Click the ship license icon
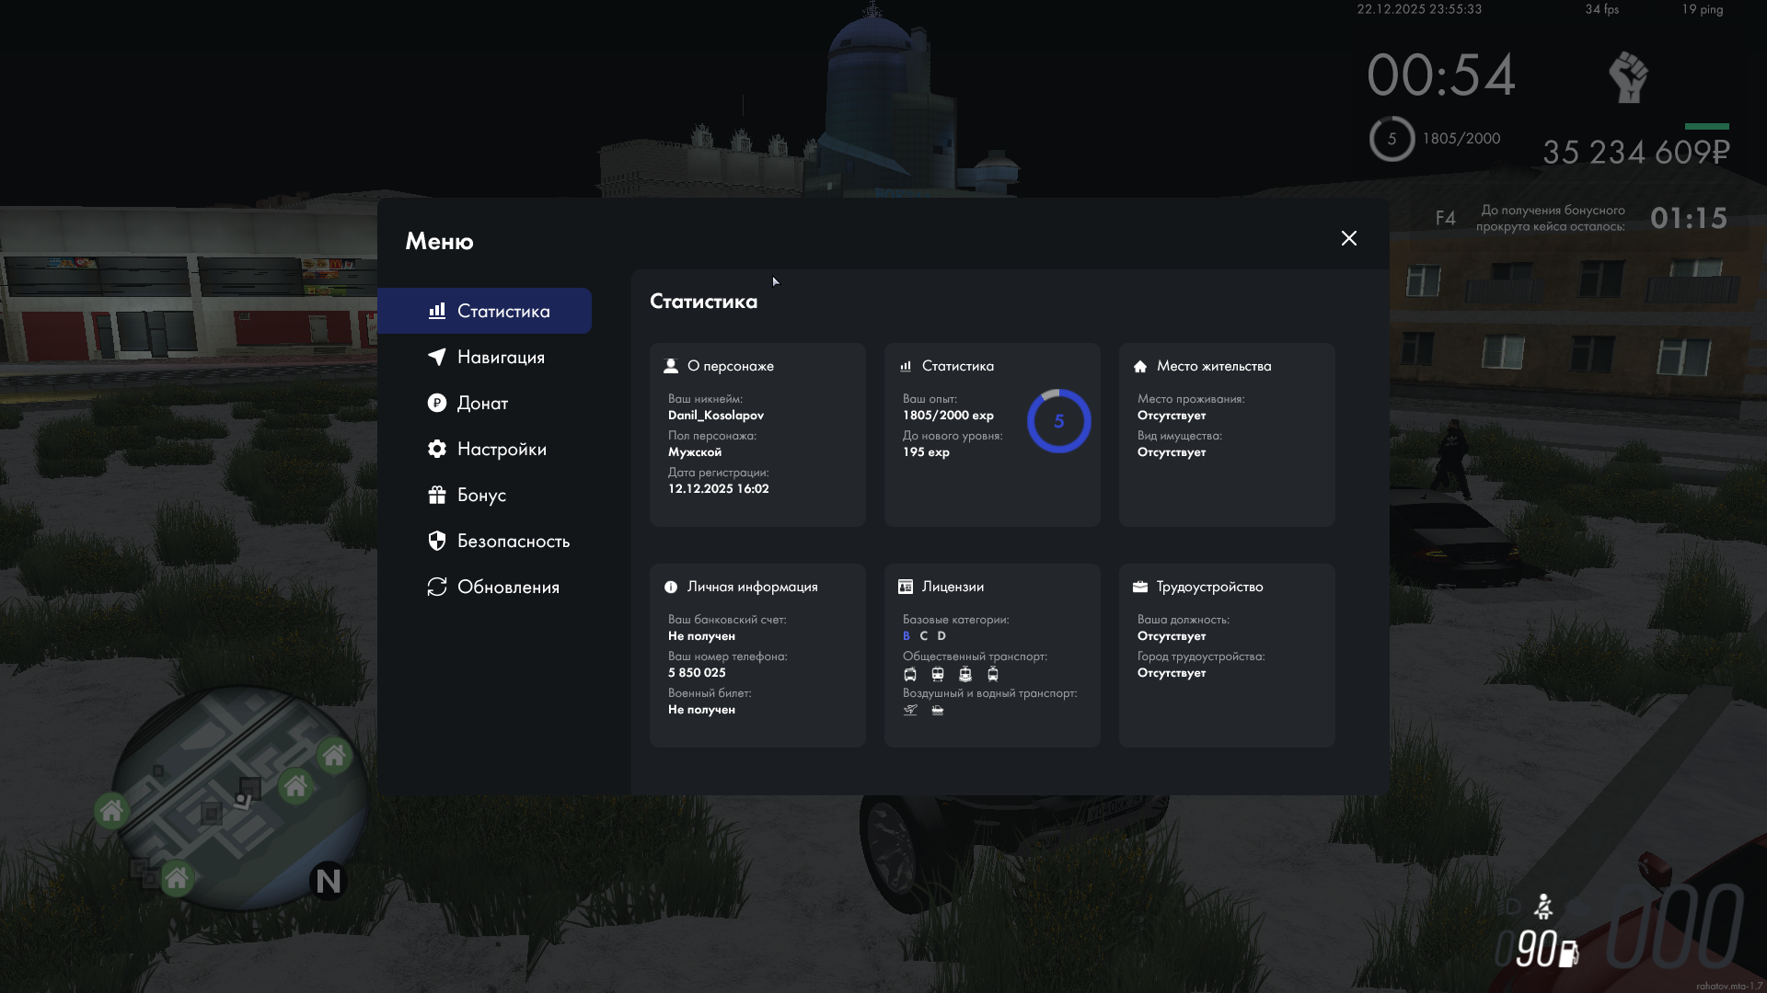This screenshot has height=993, width=1767. tap(938, 710)
